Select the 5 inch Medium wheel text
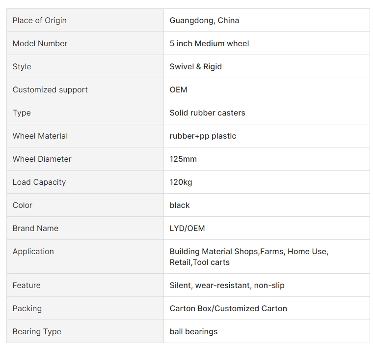The width and height of the screenshot is (374, 349). pos(209,43)
